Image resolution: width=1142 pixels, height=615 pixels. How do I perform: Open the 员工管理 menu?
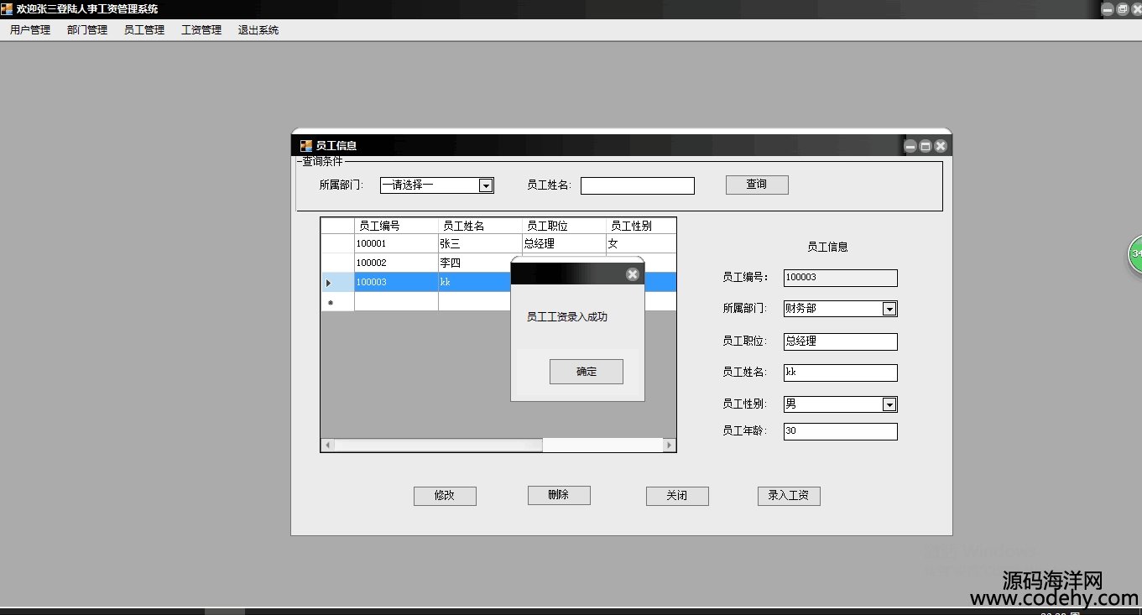144,30
